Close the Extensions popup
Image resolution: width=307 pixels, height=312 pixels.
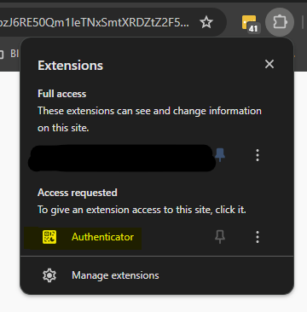[x=269, y=64]
